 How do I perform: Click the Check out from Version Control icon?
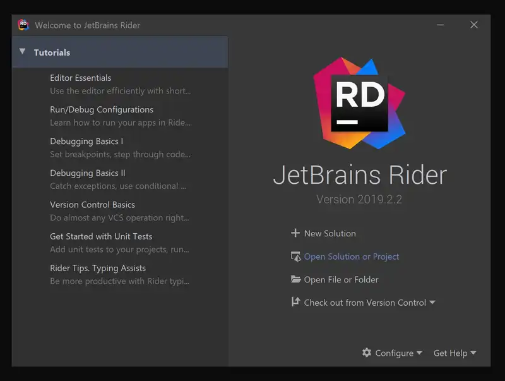click(295, 302)
